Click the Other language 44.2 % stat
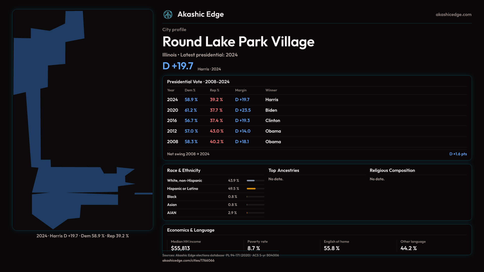 pos(408,248)
